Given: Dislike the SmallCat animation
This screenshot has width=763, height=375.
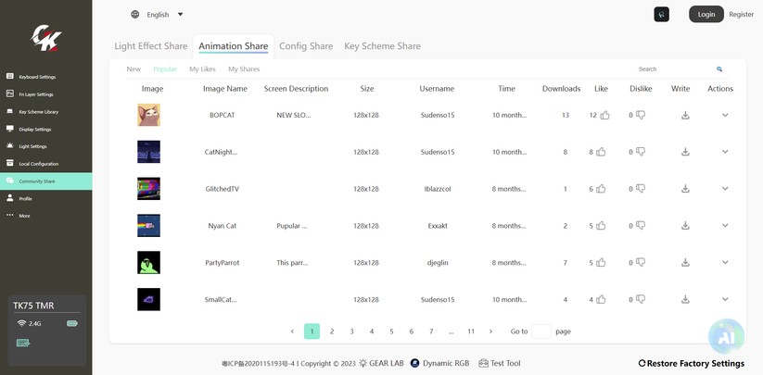Looking at the screenshot, I should click(x=641, y=299).
